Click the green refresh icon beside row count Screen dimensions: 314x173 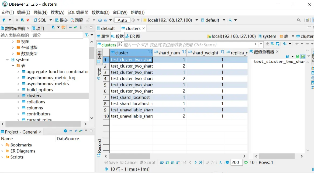pyautogui.click(x=246, y=163)
